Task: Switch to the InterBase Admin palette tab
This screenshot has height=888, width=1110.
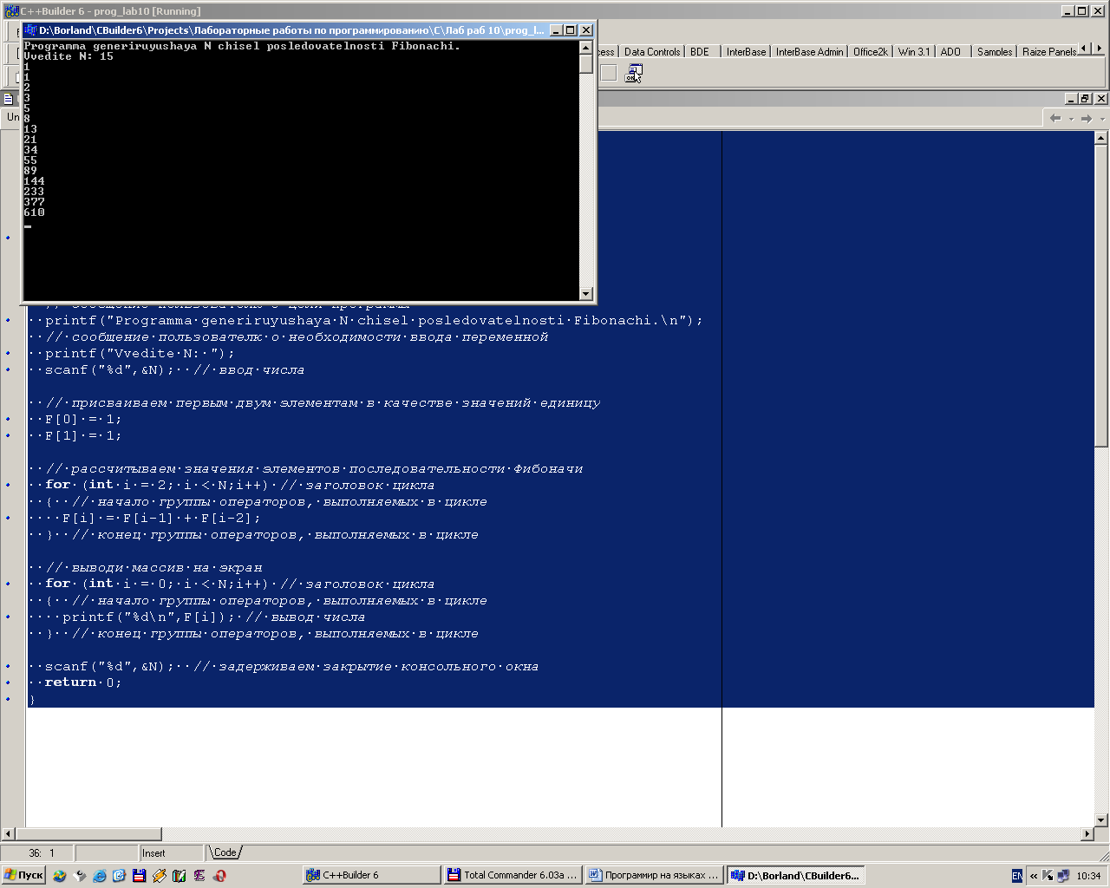Action: click(x=809, y=52)
